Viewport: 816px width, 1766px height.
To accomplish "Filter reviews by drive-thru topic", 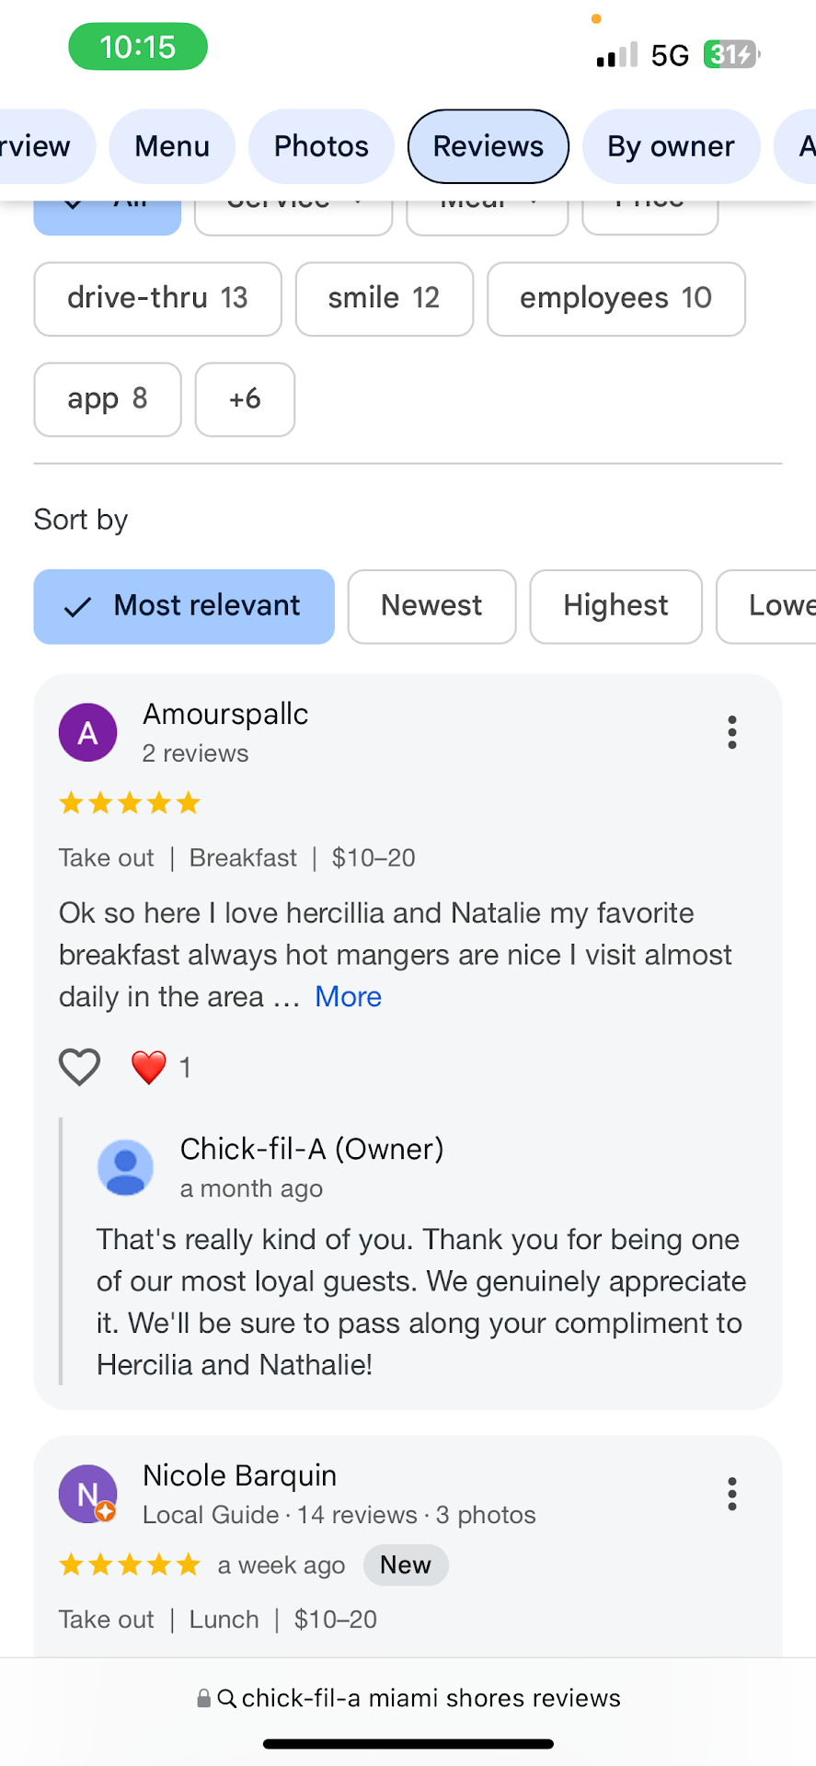I will pyautogui.click(x=157, y=299).
